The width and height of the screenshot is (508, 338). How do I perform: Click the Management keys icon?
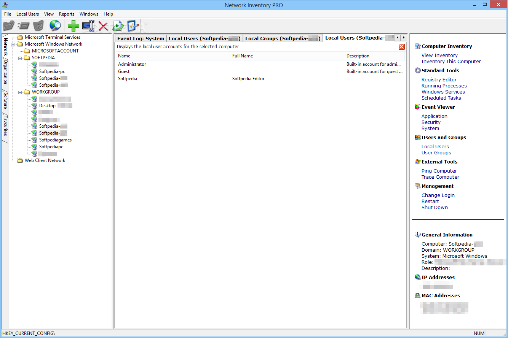pos(417,186)
